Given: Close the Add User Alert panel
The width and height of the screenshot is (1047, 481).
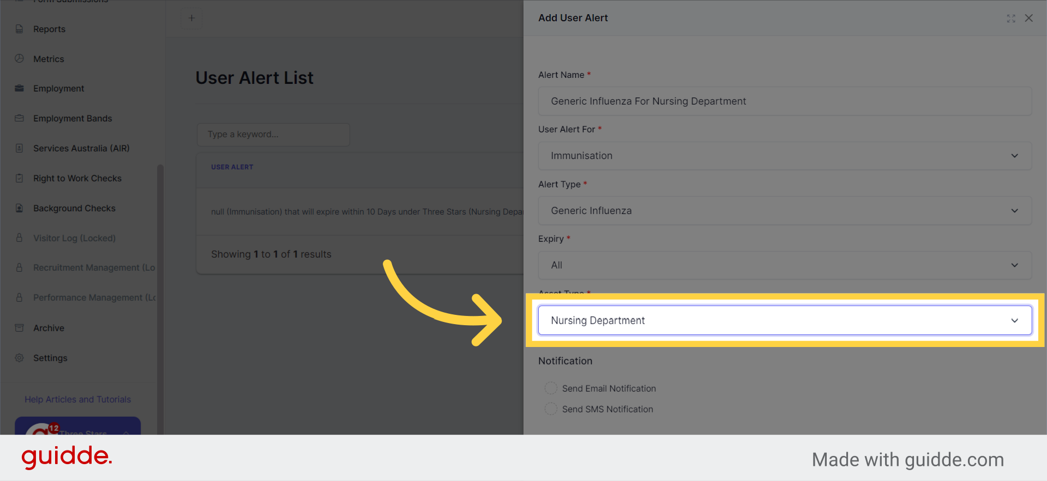Looking at the screenshot, I should tap(1029, 18).
